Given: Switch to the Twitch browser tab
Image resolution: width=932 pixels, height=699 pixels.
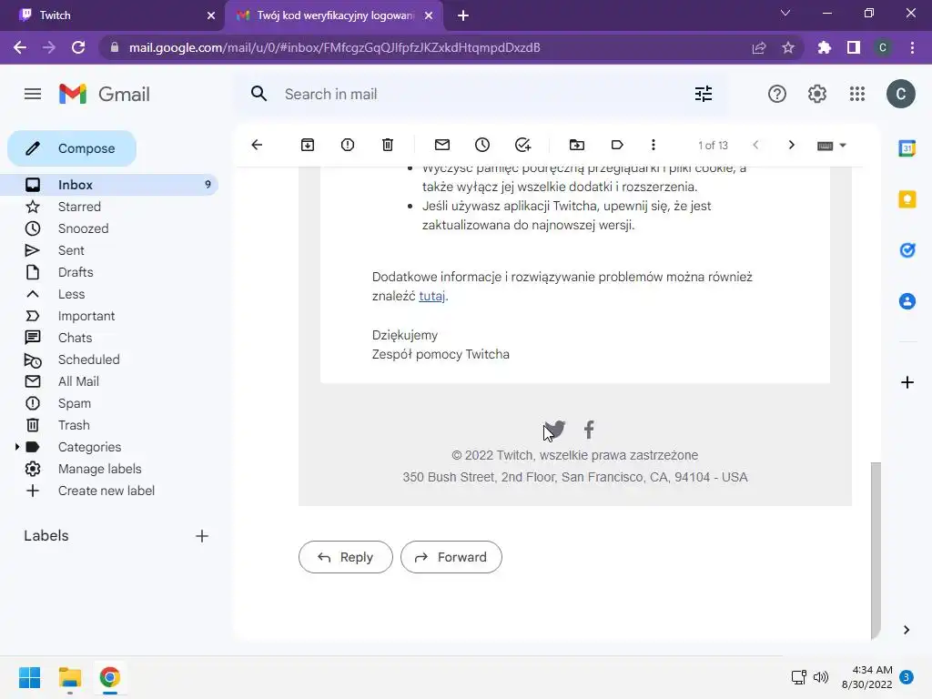Looking at the screenshot, I should (x=113, y=15).
